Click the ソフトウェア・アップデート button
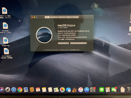This screenshot has height=98, width=131. [79, 43]
